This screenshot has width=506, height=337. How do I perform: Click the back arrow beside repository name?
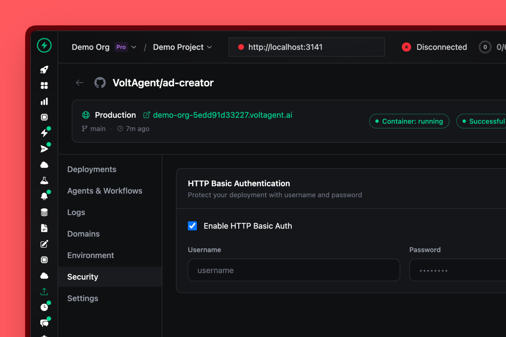tap(80, 83)
